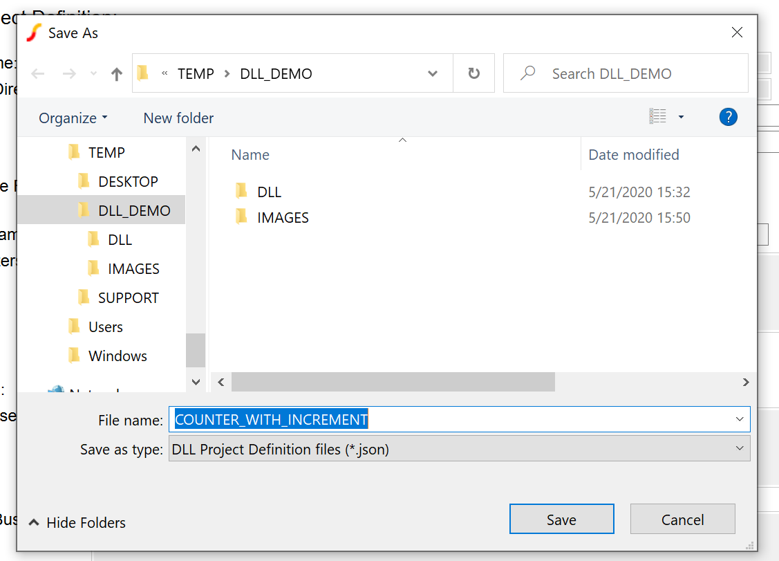Click the Cancel button
Viewport: 779px width, 561px height.
(682, 519)
